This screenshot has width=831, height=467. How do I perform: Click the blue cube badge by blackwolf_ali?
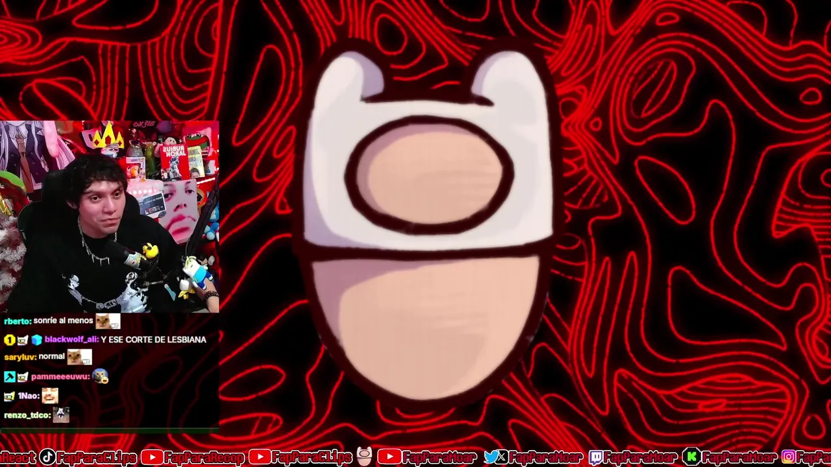click(36, 340)
